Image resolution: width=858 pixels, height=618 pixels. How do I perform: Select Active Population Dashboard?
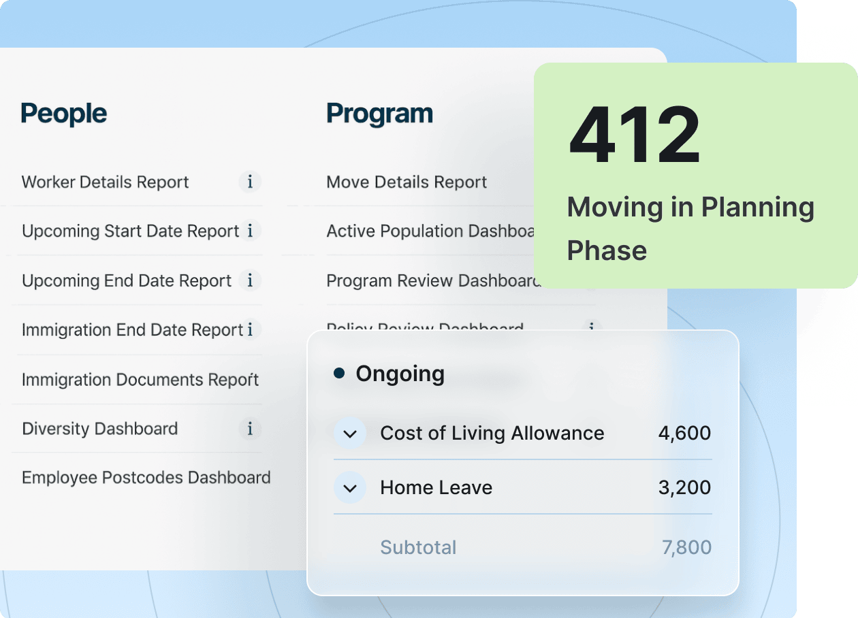point(429,231)
